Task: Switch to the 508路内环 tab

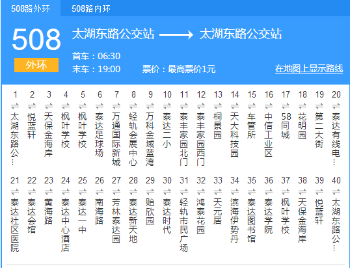Action: click(91, 8)
